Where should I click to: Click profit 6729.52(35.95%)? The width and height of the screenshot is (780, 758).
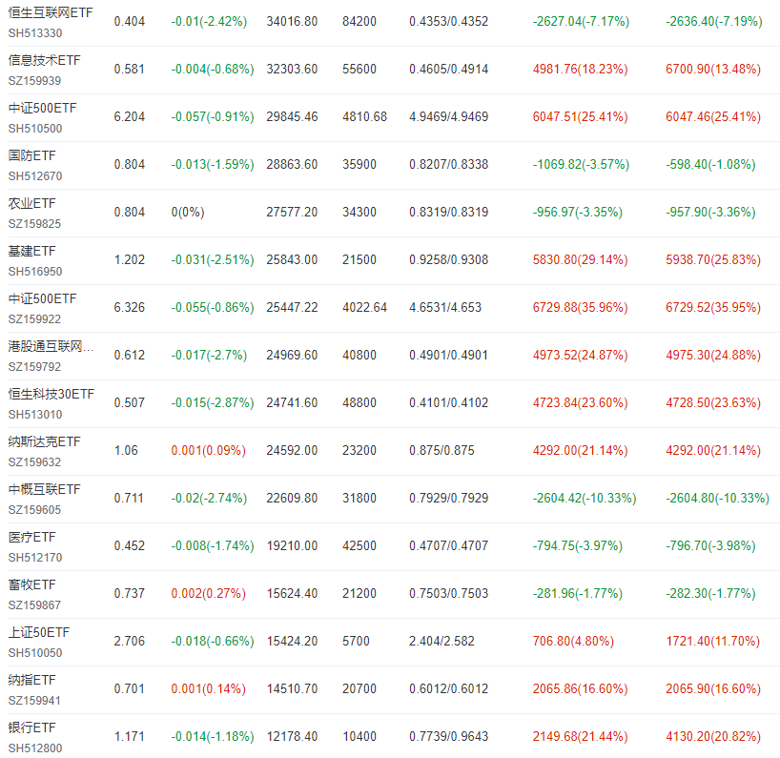713,309
